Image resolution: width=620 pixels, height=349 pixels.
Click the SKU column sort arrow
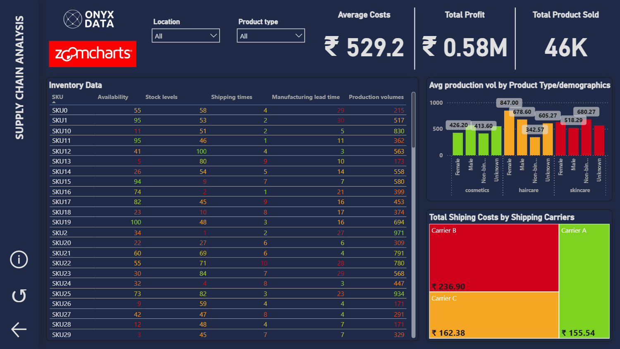(x=54, y=102)
